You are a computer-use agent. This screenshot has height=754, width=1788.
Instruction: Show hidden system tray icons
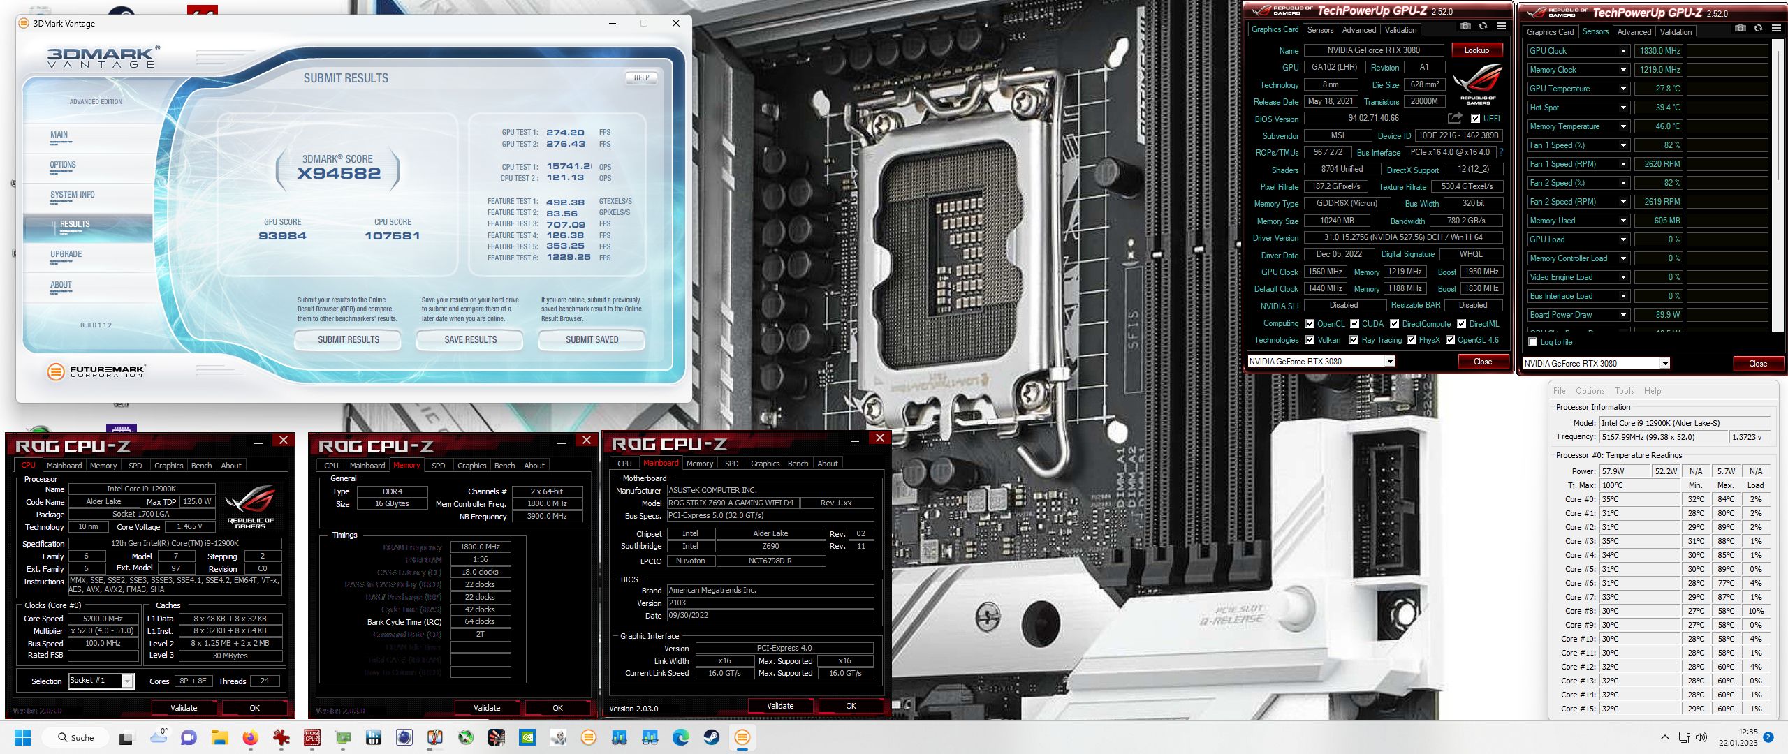coord(1665,737)
